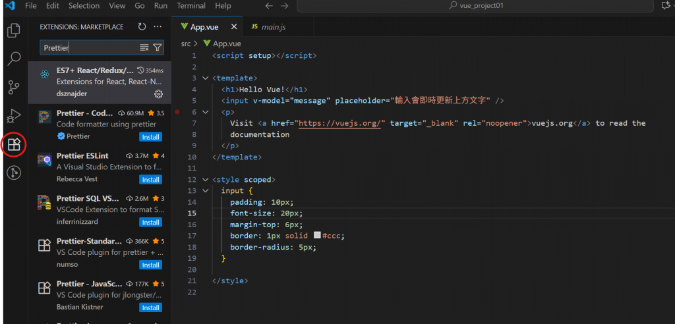This screenshot has height=324, width=675.
Task: Go back with the navigation arrow
Action: 269,6
